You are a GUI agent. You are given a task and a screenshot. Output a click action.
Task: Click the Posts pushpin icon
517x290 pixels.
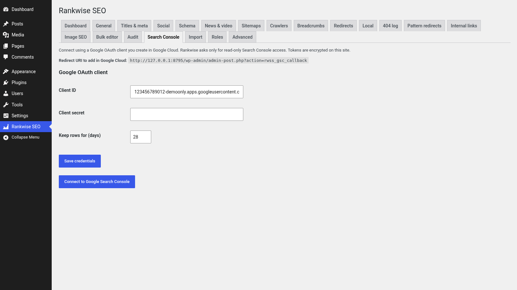click(6, 24)
